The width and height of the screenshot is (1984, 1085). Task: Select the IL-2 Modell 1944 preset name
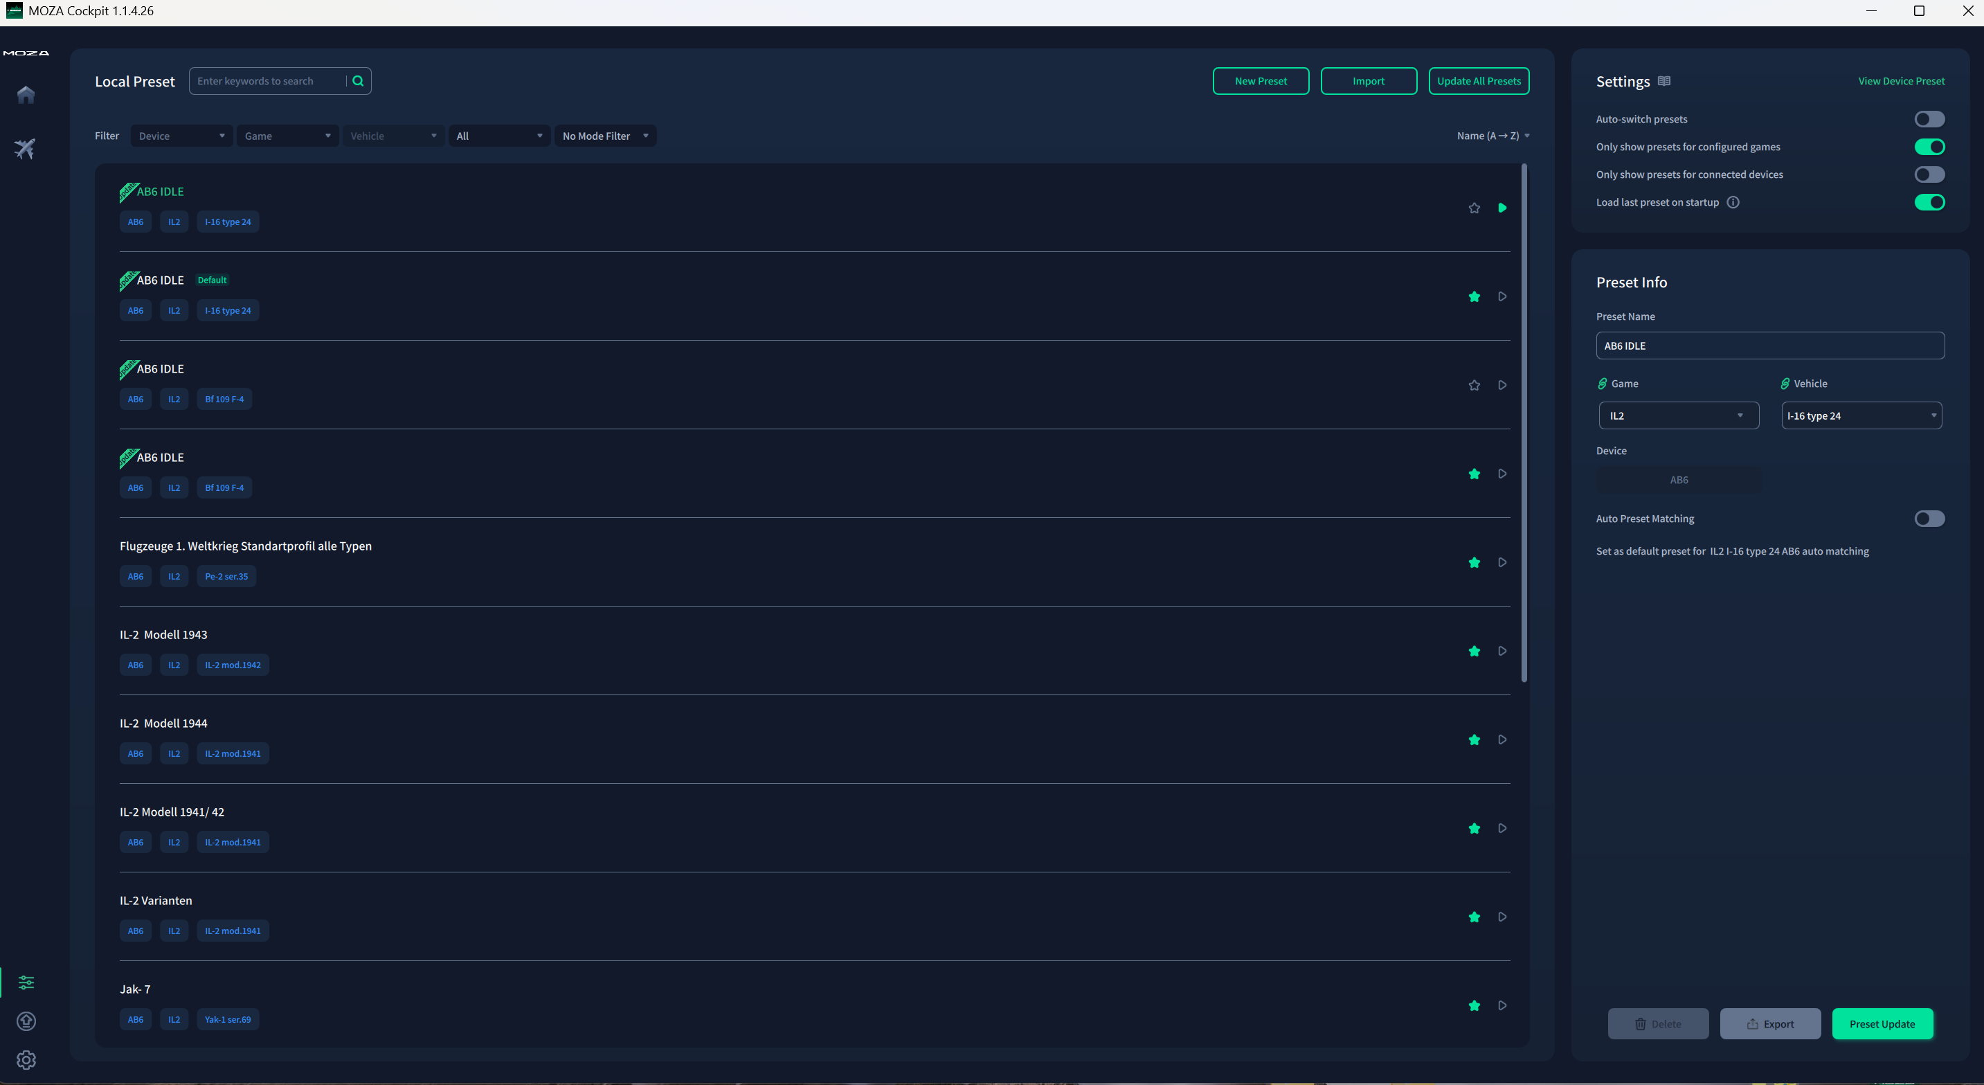pos(163,724)
